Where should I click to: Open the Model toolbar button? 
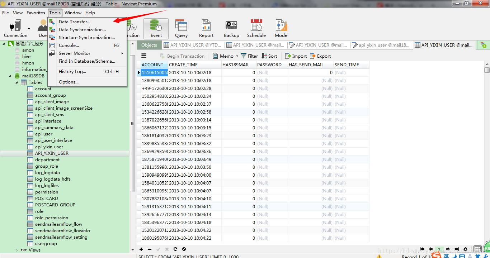point(282,29)
